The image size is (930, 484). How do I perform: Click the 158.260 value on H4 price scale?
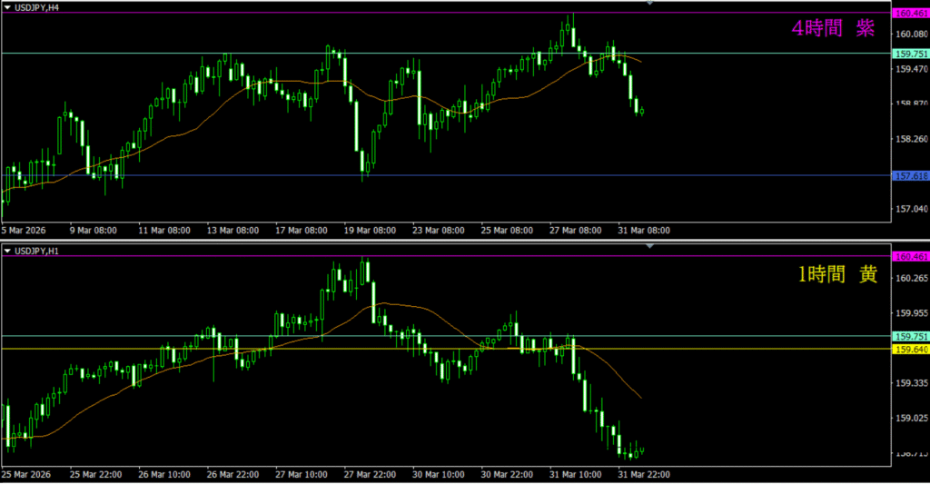point(910,139)
